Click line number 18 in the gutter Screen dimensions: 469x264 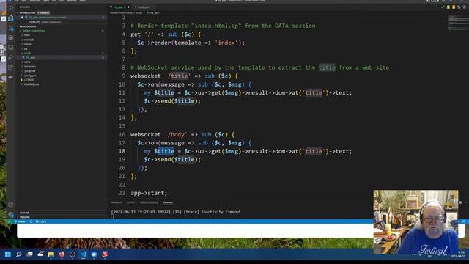click(x=122, y=151)
